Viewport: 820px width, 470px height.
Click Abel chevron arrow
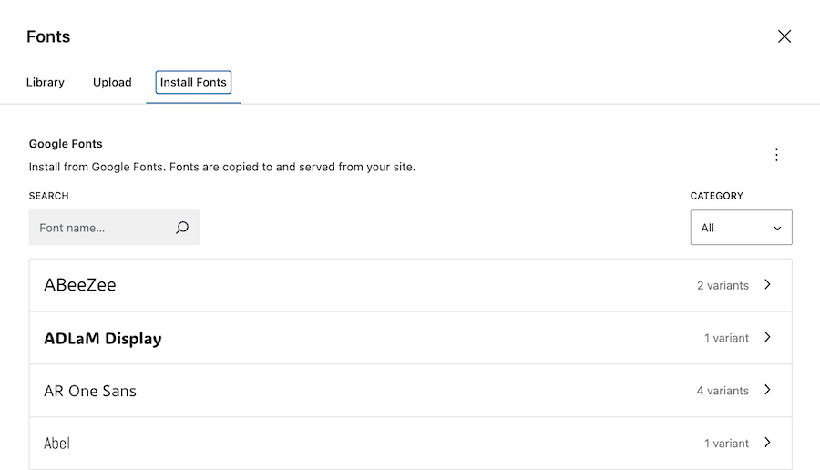point(767,444)
